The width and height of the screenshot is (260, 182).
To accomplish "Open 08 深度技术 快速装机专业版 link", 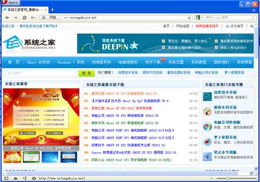I will 128,145.
